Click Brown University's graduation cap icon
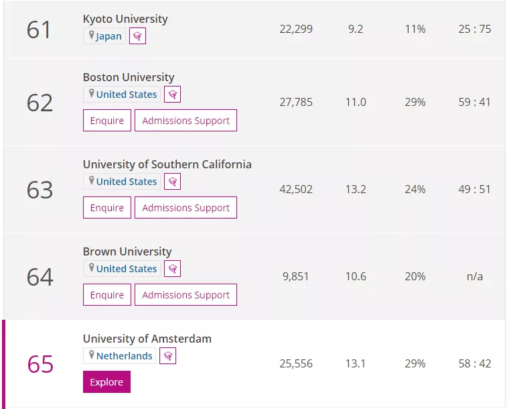The width and height of the screenshot is (509, 409). click(x=172, y=269)
